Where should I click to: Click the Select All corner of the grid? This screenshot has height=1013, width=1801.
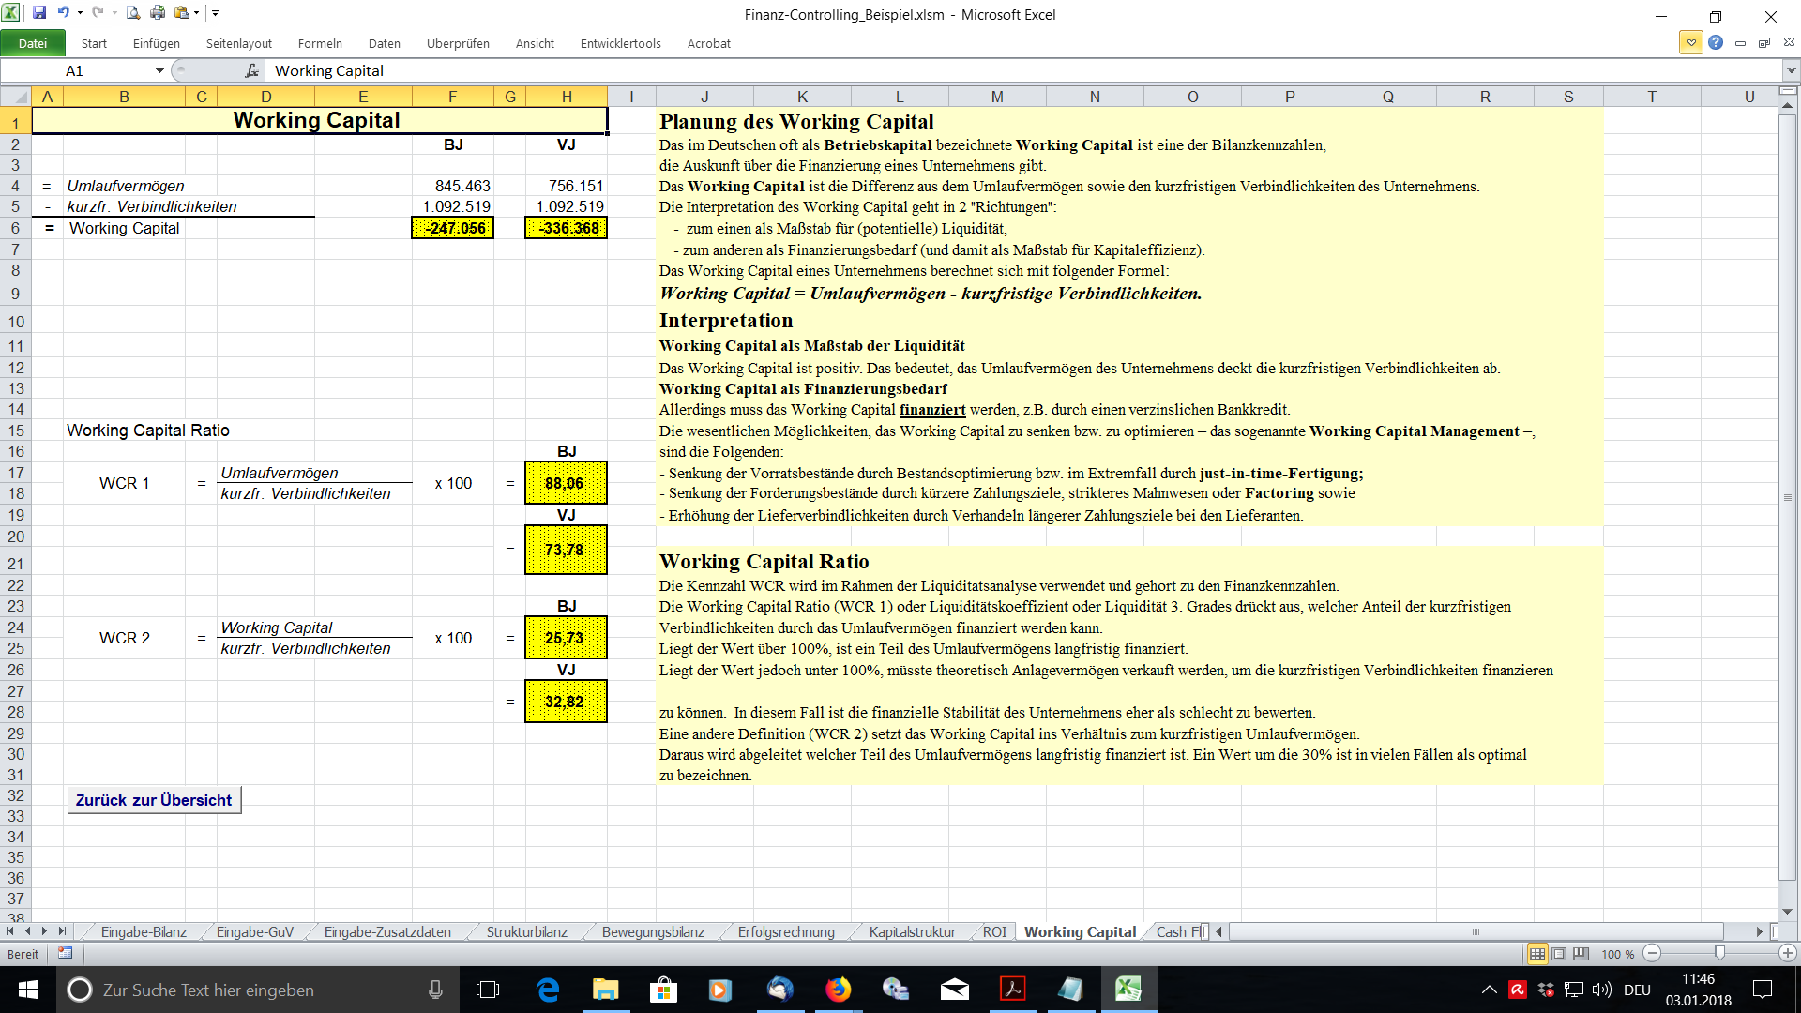15,97
